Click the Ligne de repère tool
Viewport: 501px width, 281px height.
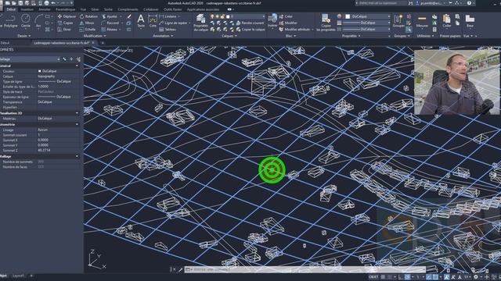[173, 23]
